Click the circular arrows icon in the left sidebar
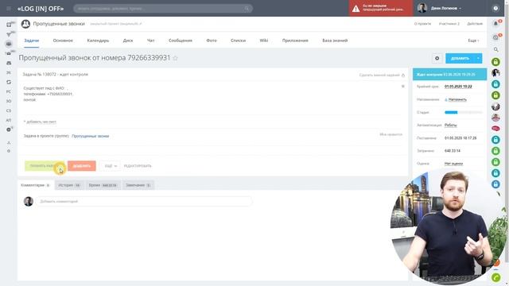Image resolution: width=509 pixels, height=286 pixels. pyautogui.click(x=9, y=82)
